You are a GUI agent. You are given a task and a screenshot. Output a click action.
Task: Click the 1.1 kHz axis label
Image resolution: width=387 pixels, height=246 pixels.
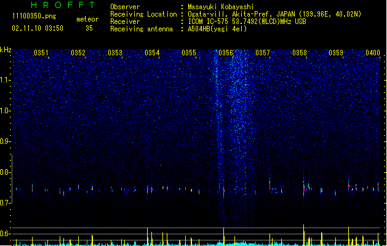tap(6, 80)
